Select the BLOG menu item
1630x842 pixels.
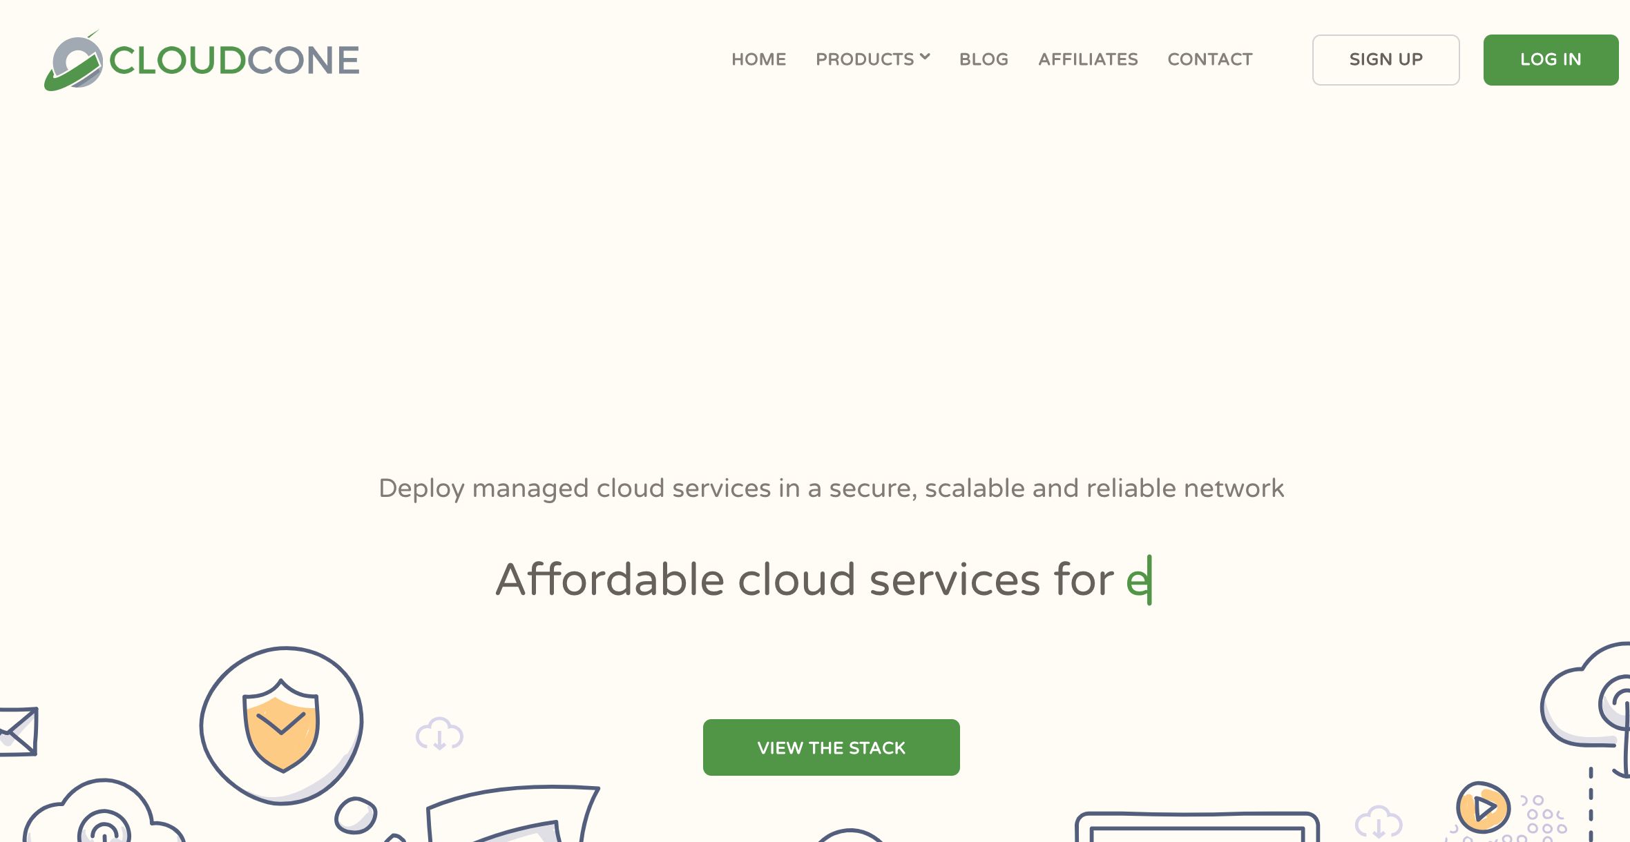pos(983,59)
